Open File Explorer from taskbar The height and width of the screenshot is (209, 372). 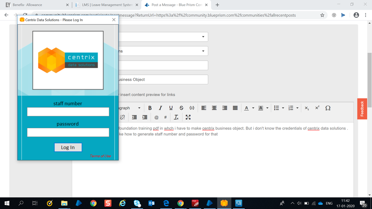click(64, 203)
